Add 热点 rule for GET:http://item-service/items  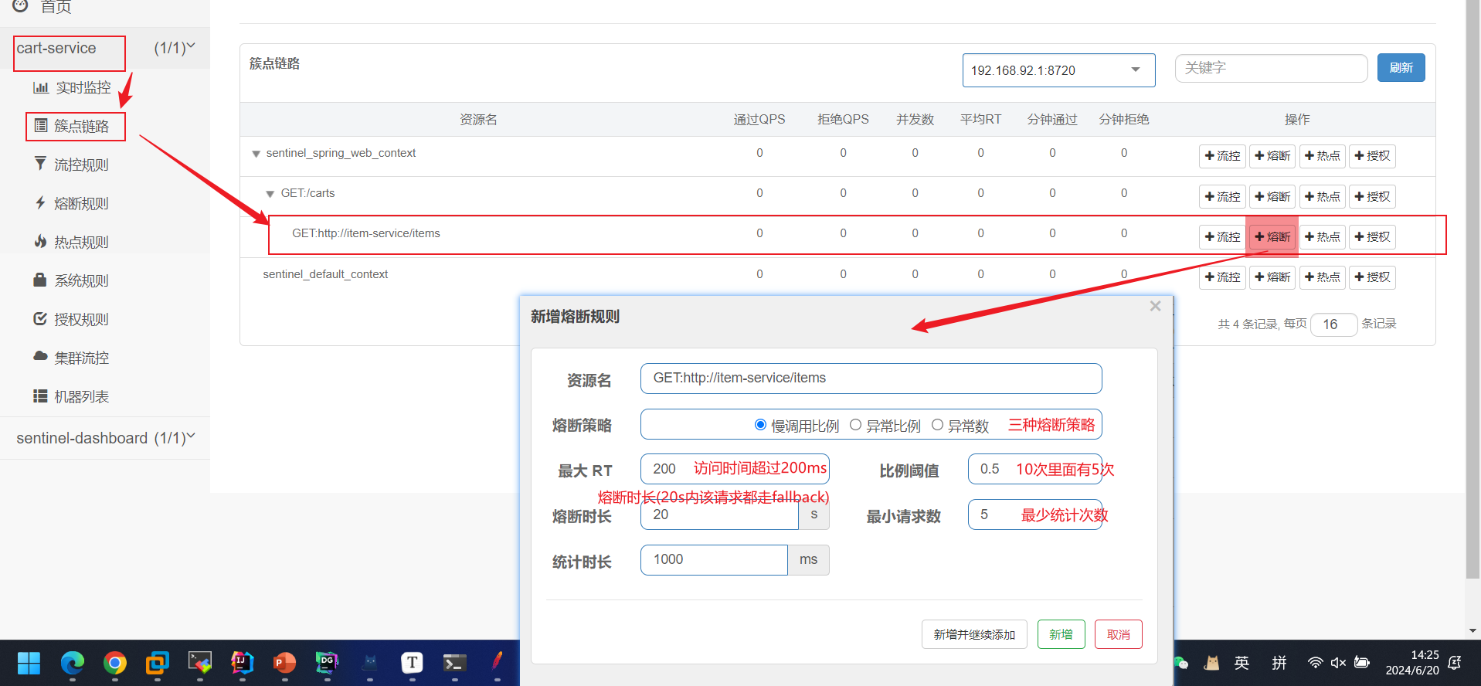coord(1322,237)
